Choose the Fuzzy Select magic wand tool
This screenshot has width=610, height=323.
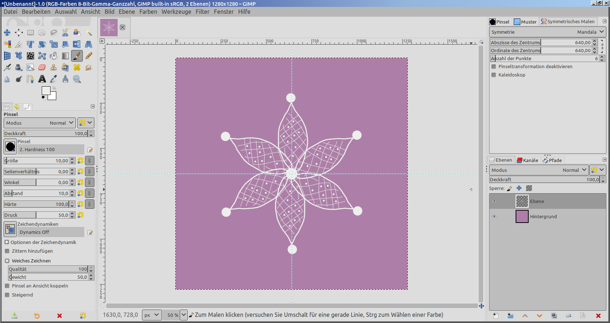tap(89, 33)
